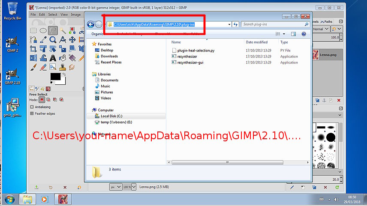Select the Measure compass tool
Screen dimensions: 367x206
(x=63, y=40)
